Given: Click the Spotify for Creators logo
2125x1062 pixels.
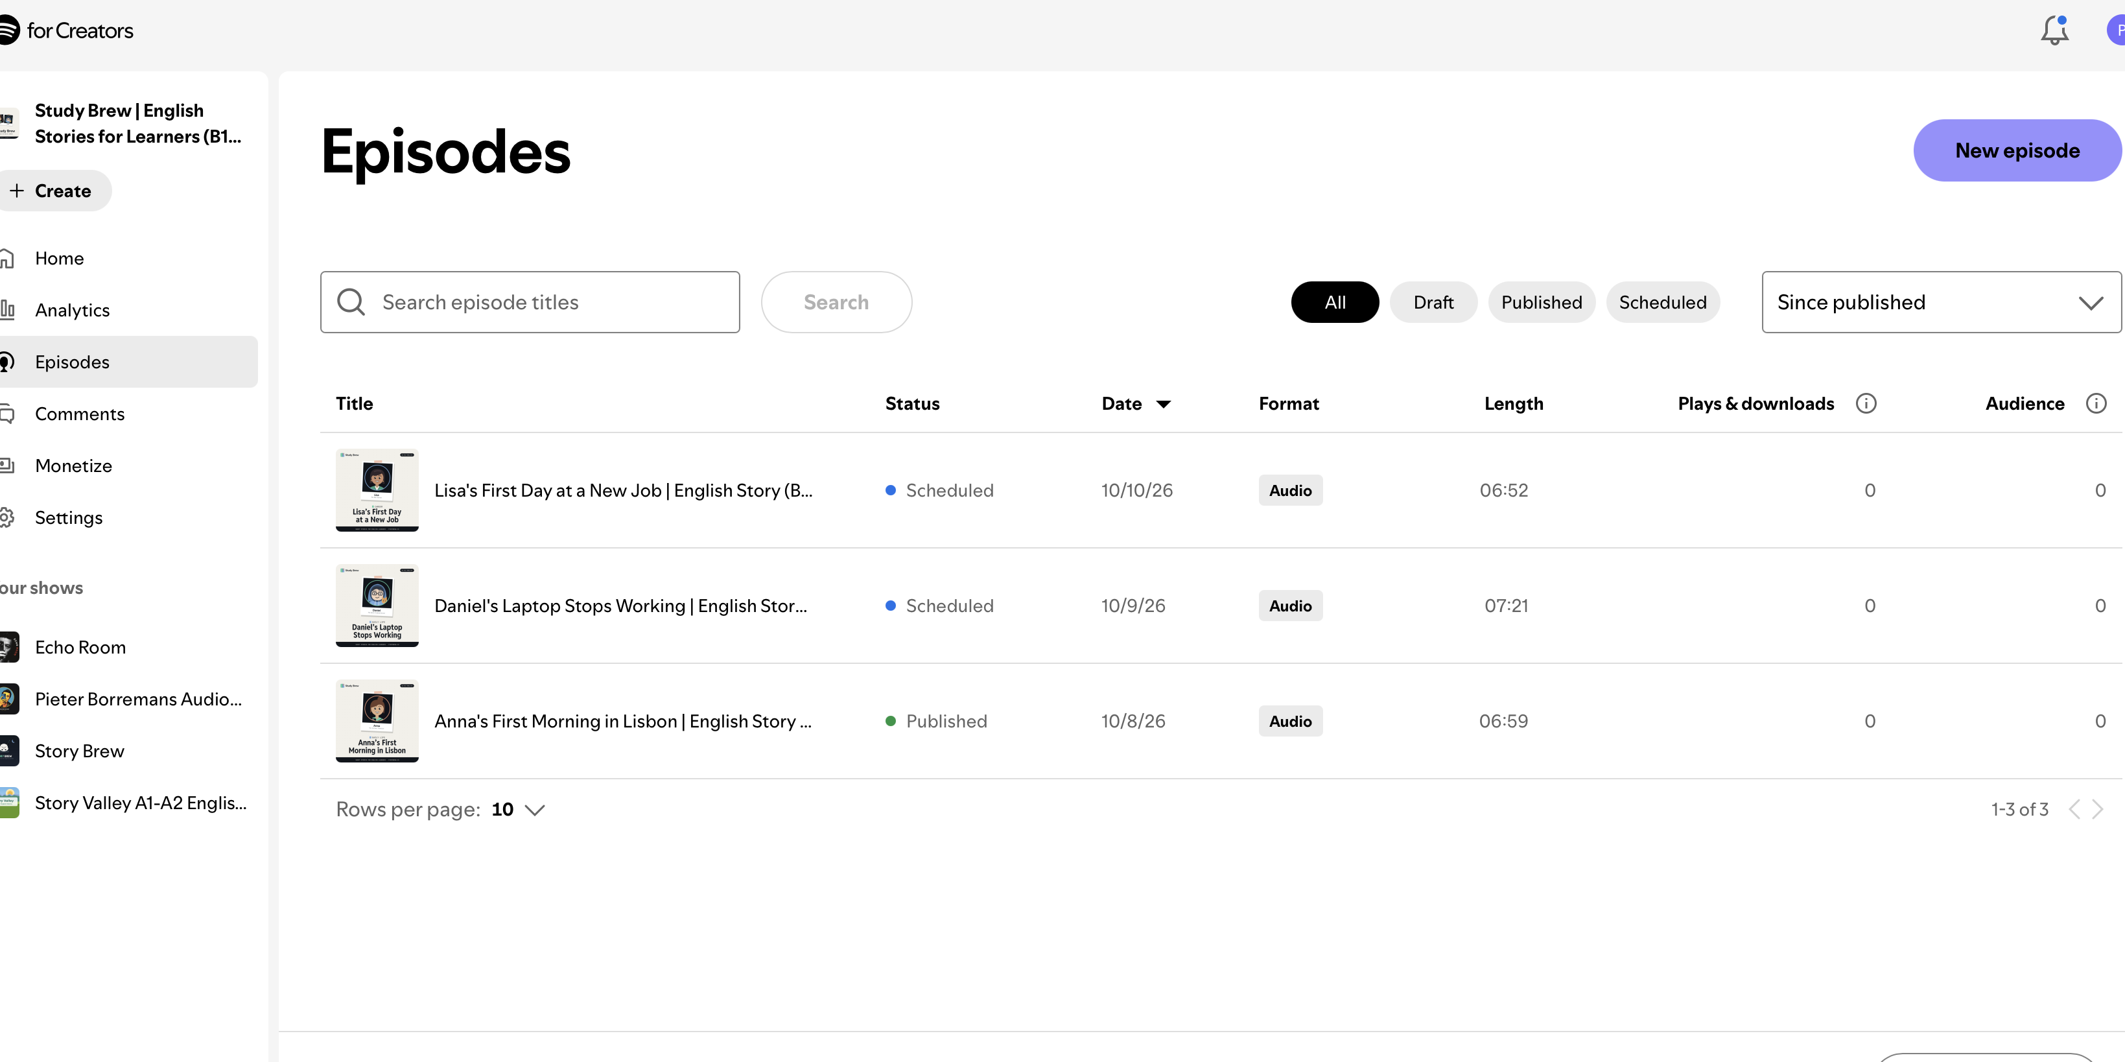Looking at the screenshot, I should tap(66, 30).
